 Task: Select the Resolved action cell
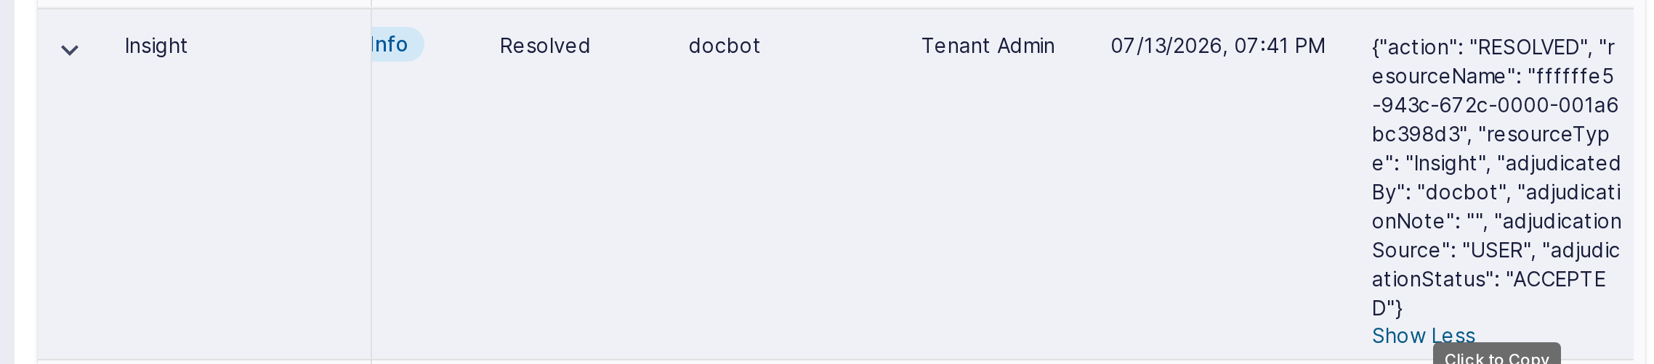coord(544,46)
